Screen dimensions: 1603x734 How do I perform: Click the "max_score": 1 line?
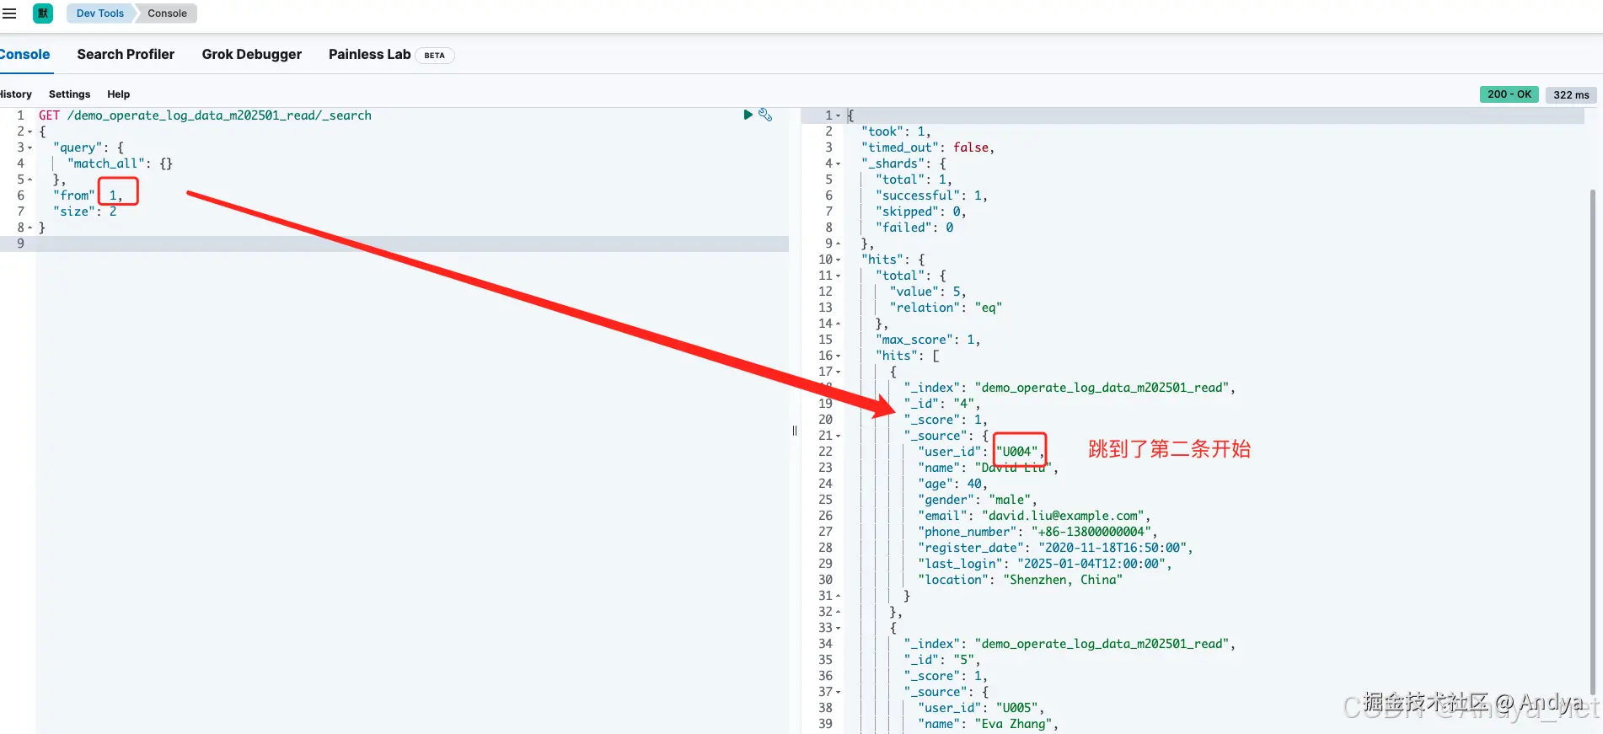coord(928,340)
